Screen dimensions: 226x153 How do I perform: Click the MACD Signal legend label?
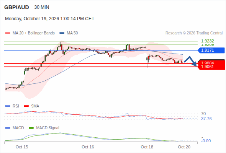click(48, 128)
